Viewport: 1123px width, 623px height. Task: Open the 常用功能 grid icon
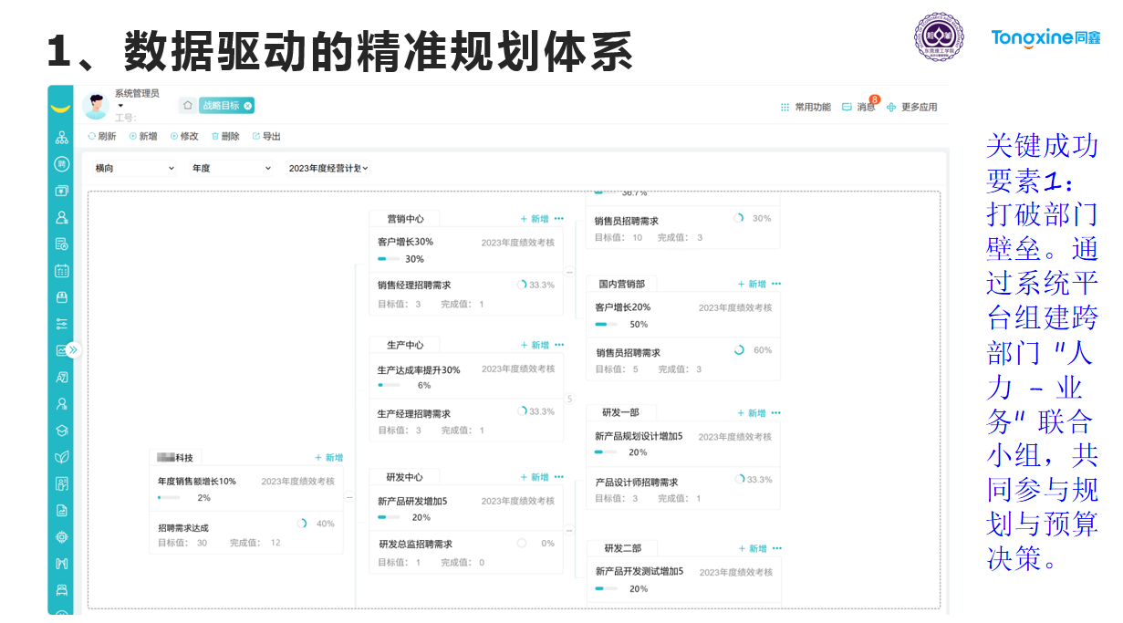coord(785,108)
